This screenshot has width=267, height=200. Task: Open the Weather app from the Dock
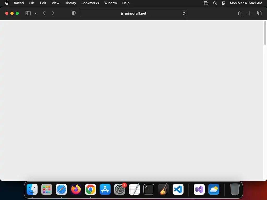coord(214,189)
